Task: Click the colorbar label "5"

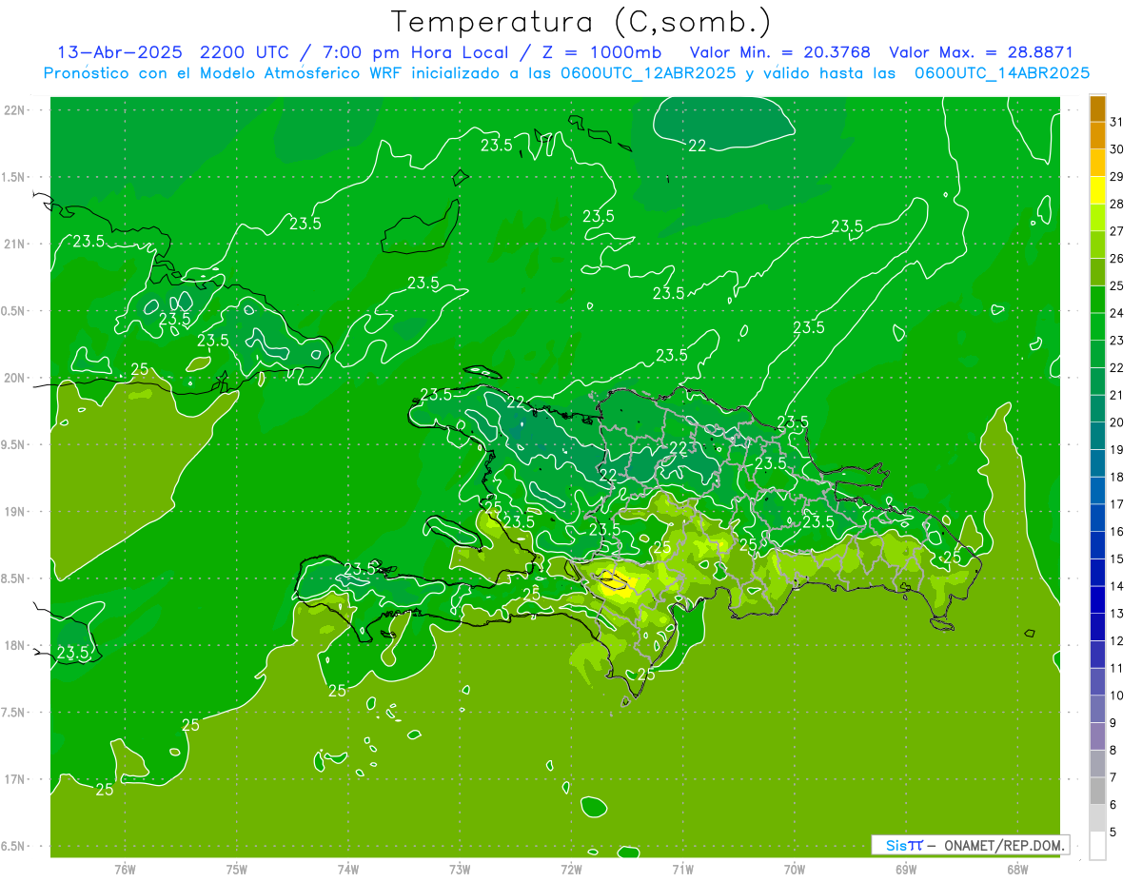Action: tap(1113, 833)
